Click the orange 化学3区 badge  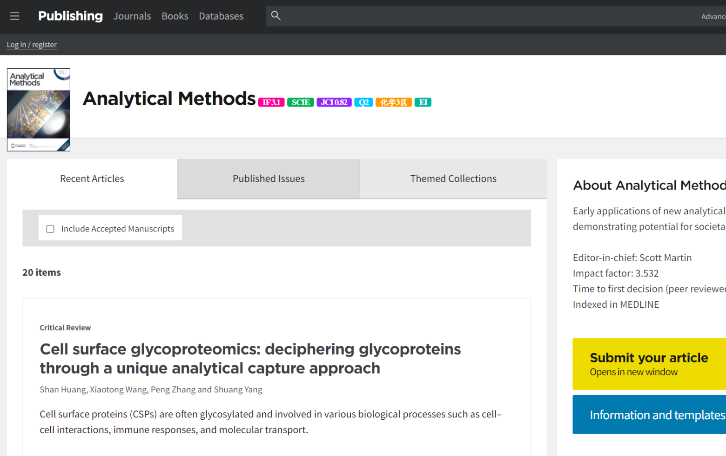pyautogui.click(x=393, y=102)
